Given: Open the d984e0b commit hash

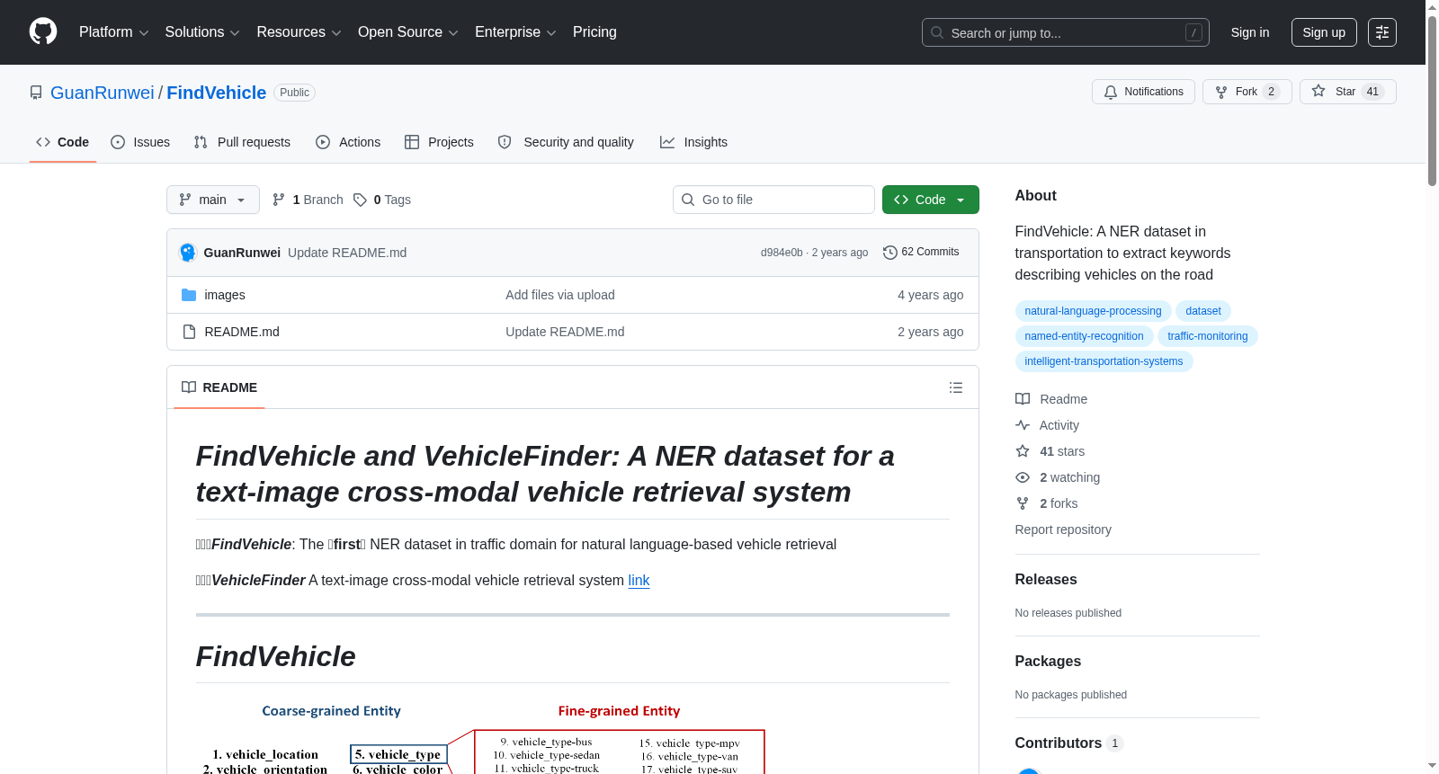Looking at the screenshot, I should tap(782, 253).
